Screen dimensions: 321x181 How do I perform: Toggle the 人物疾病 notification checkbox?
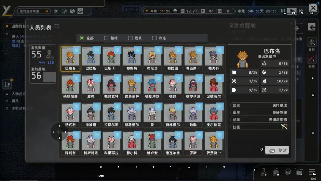coord(7,94)
